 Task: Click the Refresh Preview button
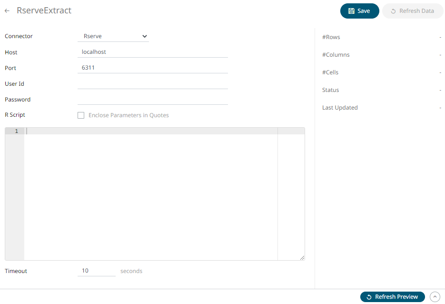pyautogui.click(x=392, y=297)
